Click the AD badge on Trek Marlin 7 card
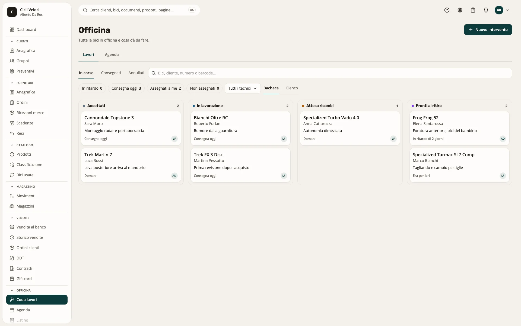521x326 pixels. (x=174, y=176)
